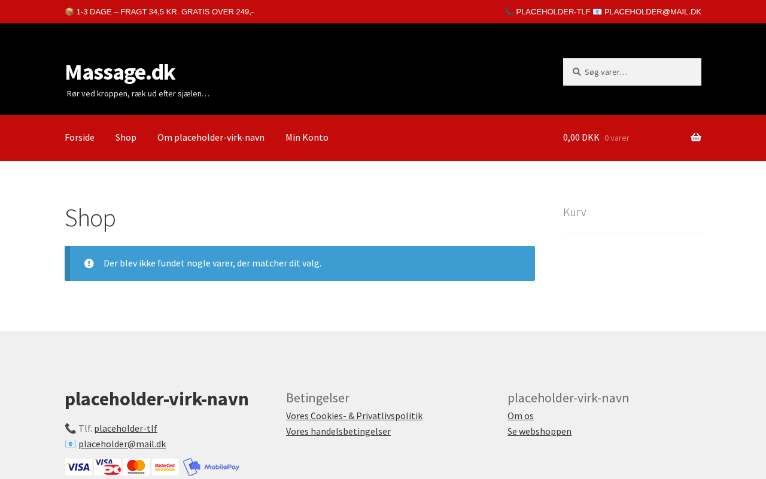Focus the Søg varer search field

632,72
